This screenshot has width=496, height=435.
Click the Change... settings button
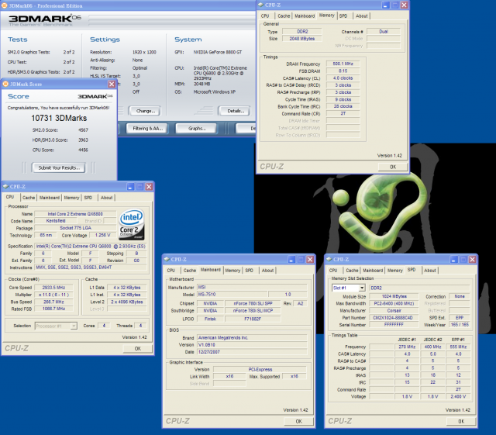[x=145, y=111]
